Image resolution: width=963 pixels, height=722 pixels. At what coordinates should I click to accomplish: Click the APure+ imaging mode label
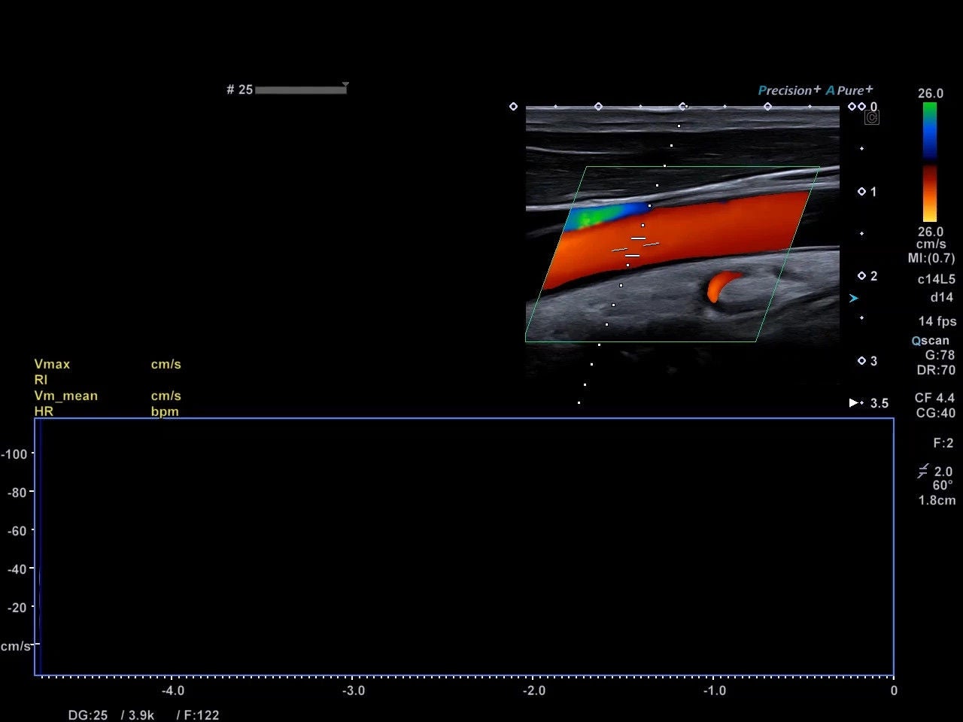[x=849, y=90]
